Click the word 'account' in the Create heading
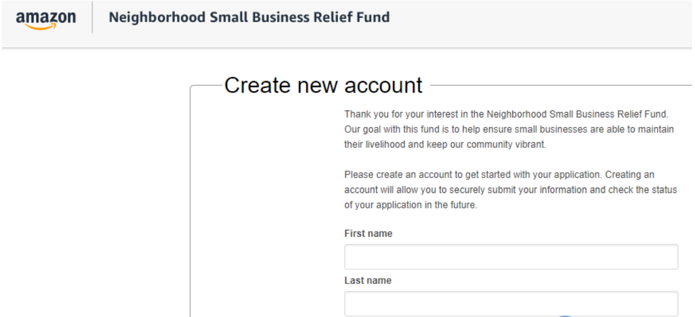695x317 pixels. click(x=383, y=85)
